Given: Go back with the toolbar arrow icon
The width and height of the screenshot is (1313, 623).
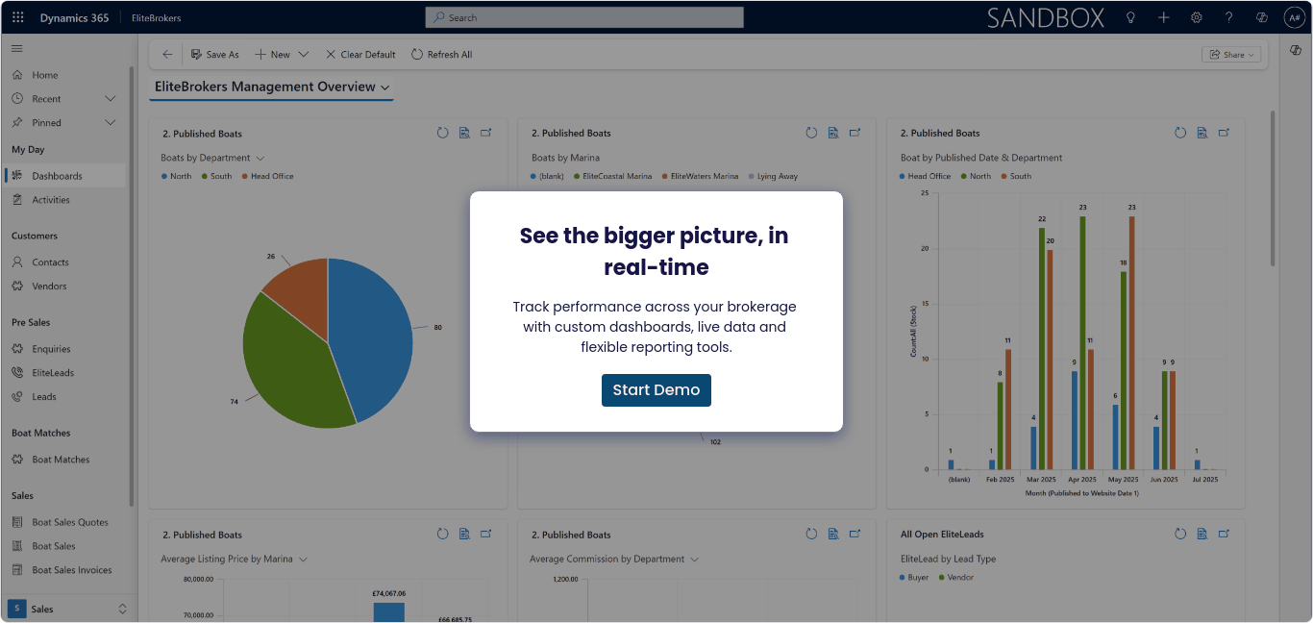Looking at the screenshot, I should (x=167, y=55).
